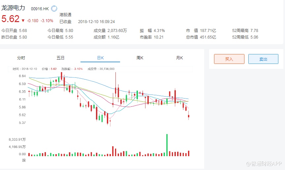Click the 52周最高 7.78 value
Image resolution: width=285 pixels, height=170 pixels.
pos(254,31)
